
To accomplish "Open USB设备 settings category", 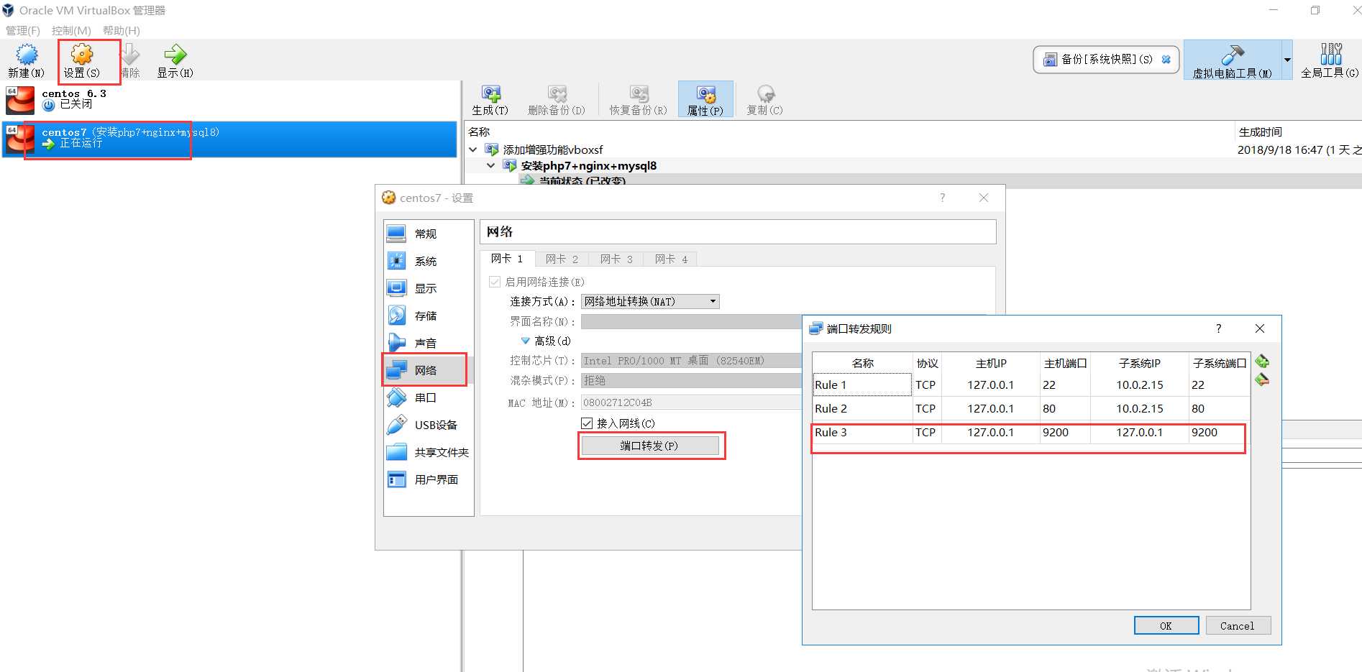I will tap(428, 425).
